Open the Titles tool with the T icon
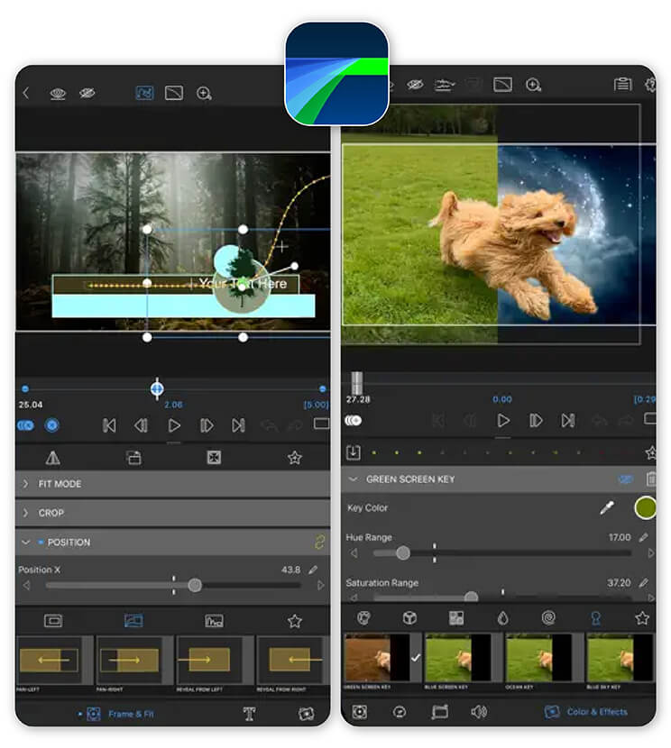The width and height of the screenshot is (671, 748). tap(250, 714)
